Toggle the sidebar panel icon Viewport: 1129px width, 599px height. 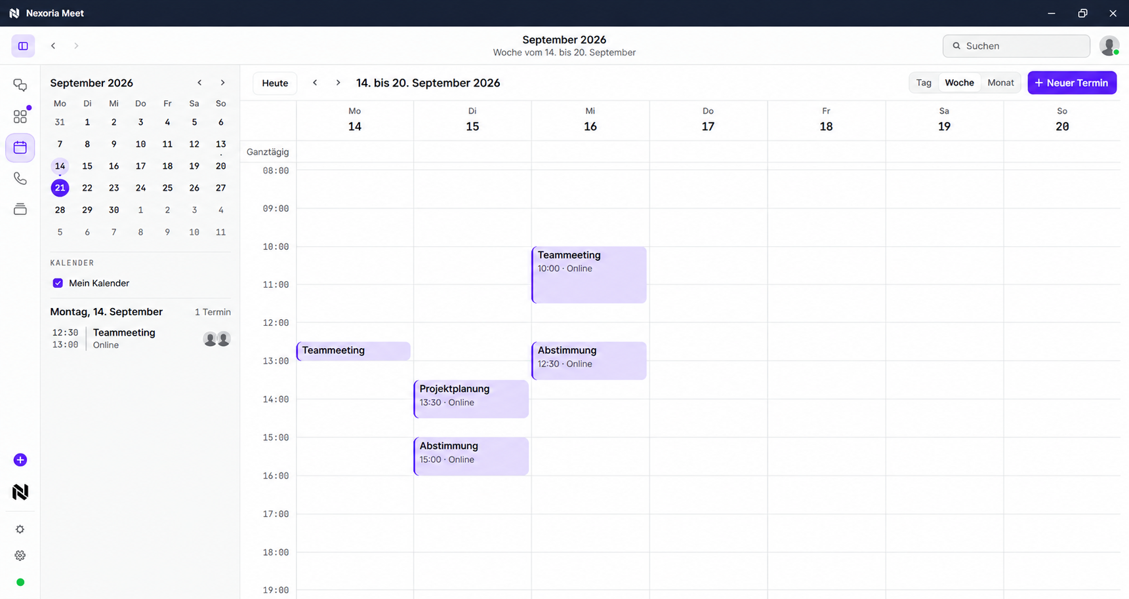pyautogui.click(x=23, y=46)
